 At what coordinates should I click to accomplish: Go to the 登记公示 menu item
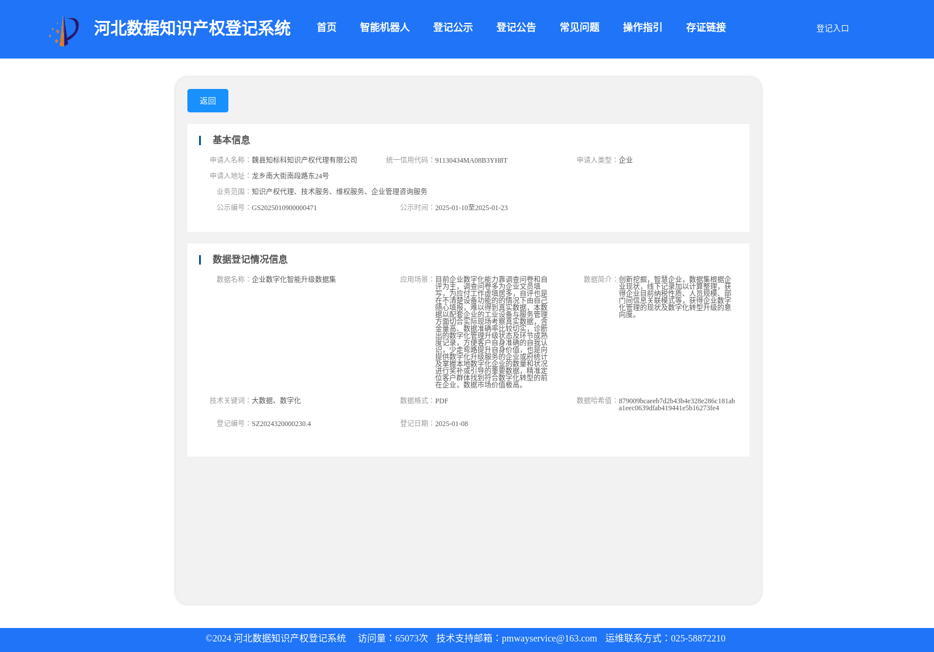point(453,28)
